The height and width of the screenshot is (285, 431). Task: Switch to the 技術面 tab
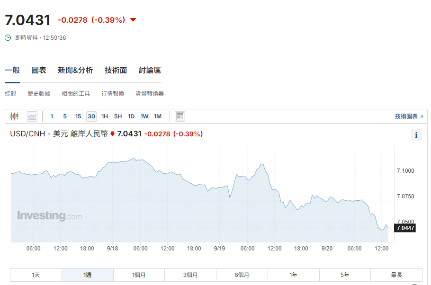(x=116, y=70)
